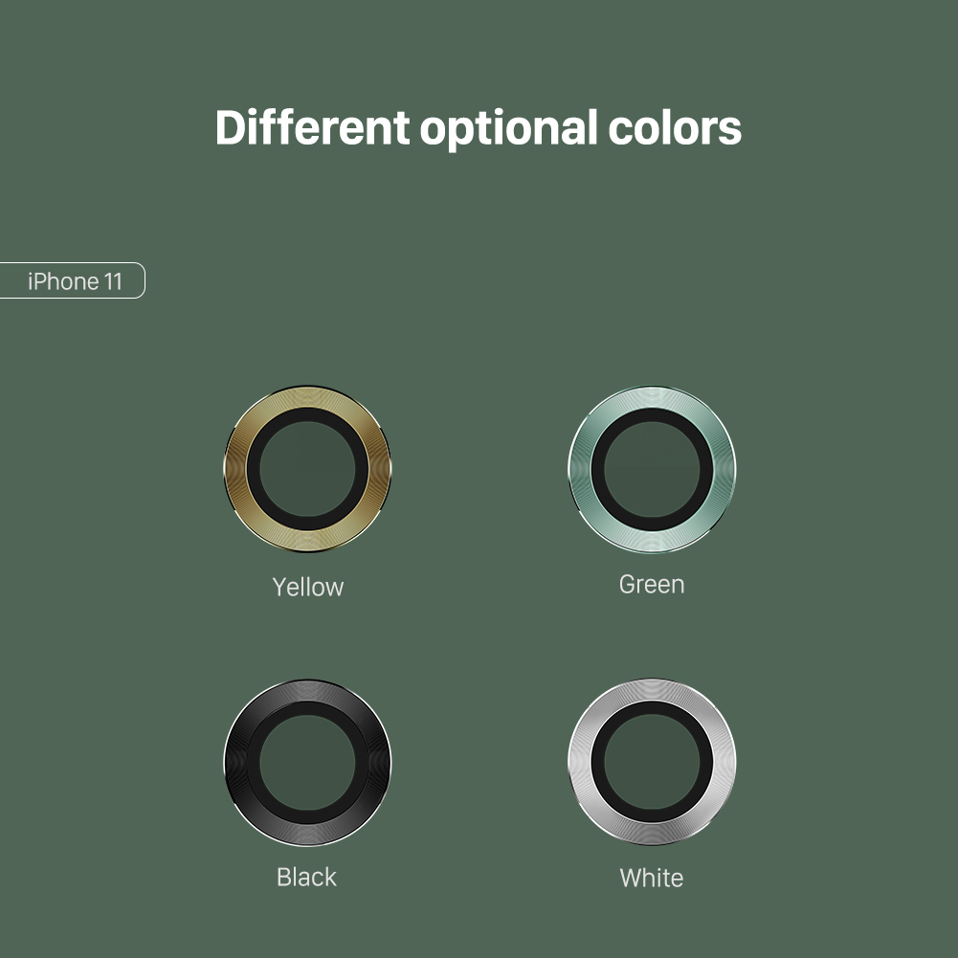Select the glass center of Yellow lens
This screenshot has height=958, width=958.
[307, 469]
